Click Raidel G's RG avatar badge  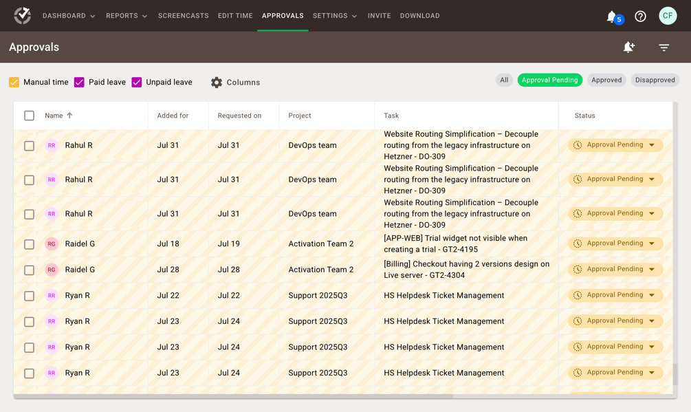coord(51,243)
